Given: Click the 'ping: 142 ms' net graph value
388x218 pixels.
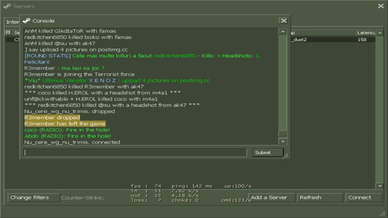Looking at the screenshot, I should [x=192, y=186].
